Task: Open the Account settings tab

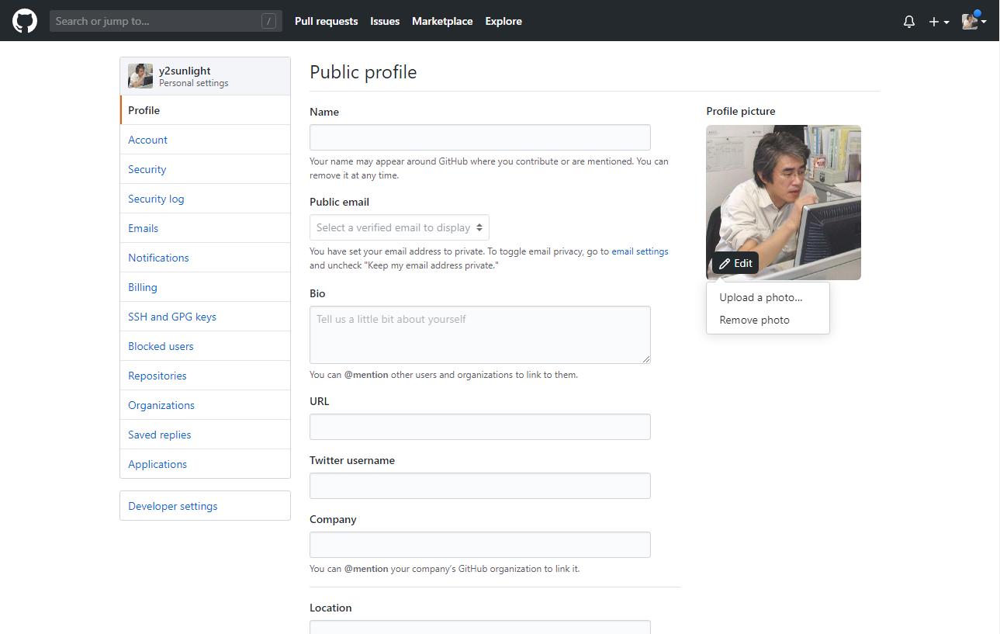Action: click(147, 140)
